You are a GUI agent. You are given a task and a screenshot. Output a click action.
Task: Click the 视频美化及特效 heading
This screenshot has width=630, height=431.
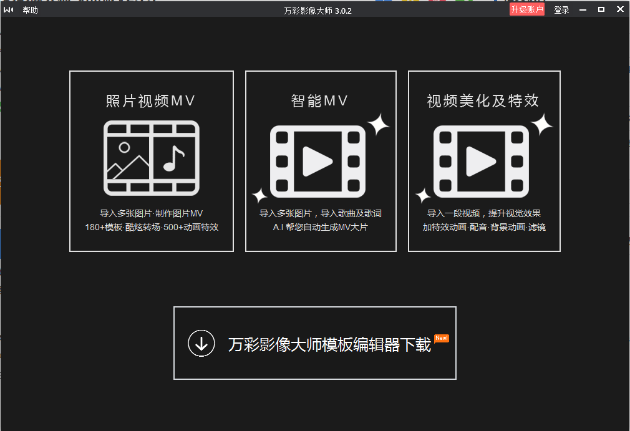(x=483, y=100)
